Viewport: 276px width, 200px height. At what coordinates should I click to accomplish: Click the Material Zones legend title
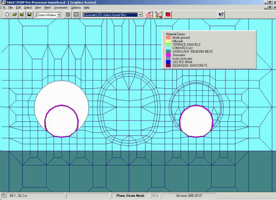(x=175, y=34)
